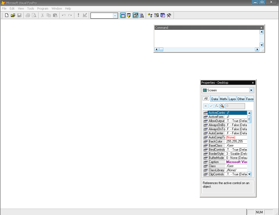Open the View menu
Screen dimensions: 279x215
21,8
